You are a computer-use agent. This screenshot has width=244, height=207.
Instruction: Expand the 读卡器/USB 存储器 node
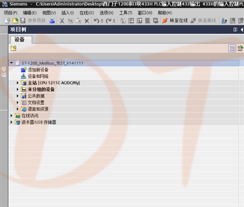pos(11,122)
